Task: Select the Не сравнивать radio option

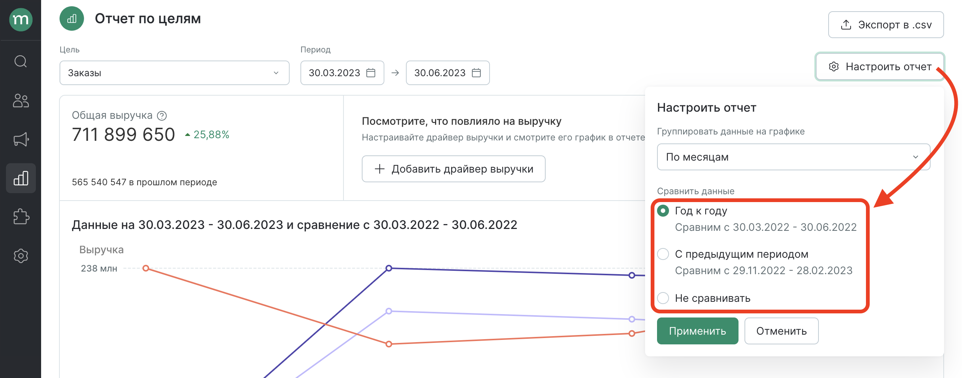Action: [663, 298]
